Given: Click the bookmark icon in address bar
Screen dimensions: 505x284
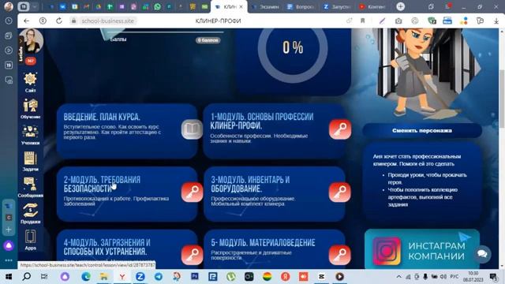Looking at the screenshot, I should (363, 21).
